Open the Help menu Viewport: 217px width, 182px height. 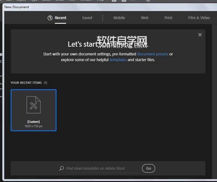pyautogui.click(x=100, y=1)
